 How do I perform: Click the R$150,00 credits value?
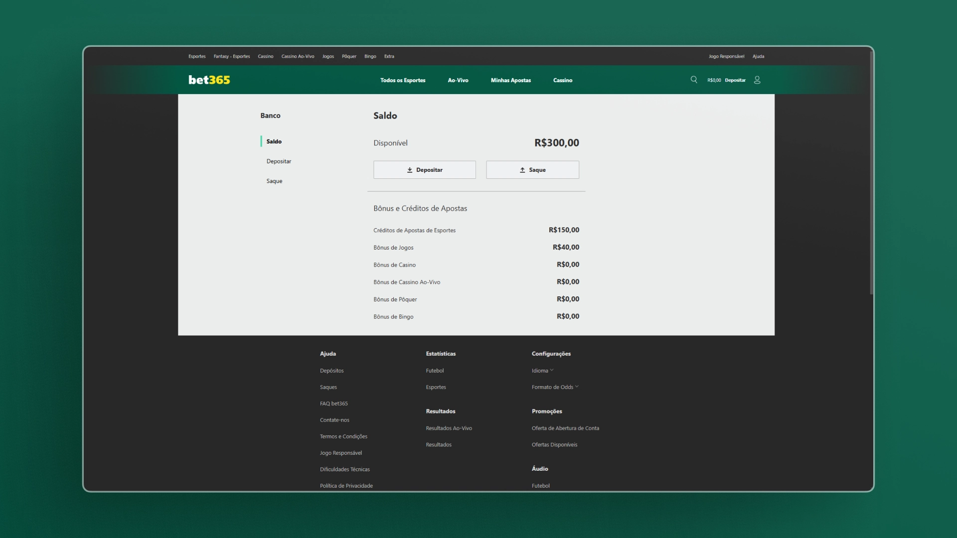click(x=564, y=230)
